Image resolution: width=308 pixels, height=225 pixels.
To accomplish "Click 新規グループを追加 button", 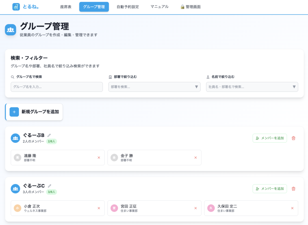I will [x=34, y=112].
